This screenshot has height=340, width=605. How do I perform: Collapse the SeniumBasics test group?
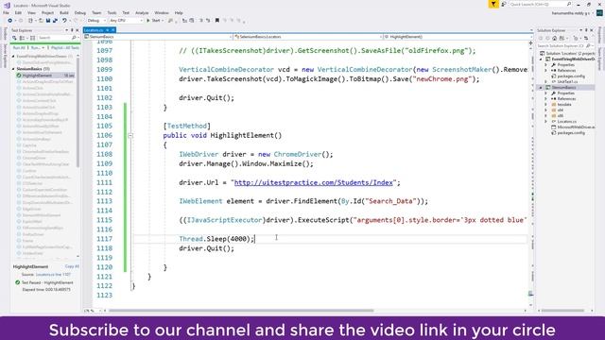coord(13,69)
